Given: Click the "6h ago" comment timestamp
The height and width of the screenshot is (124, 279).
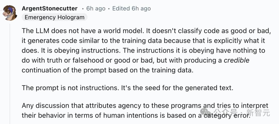Looking at the screenshot, I should coord(96,9).
